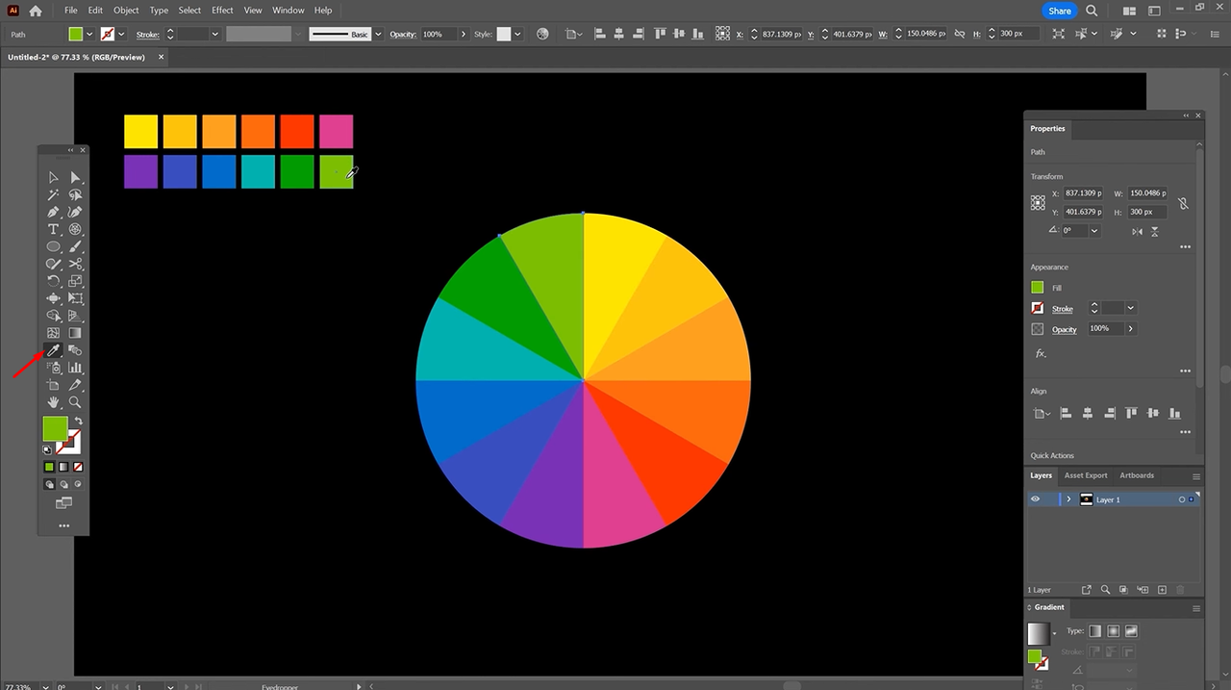Toggle constrain width and height proportions
The height and width of the screenshot is (690, 1231).
(1183, 203)
